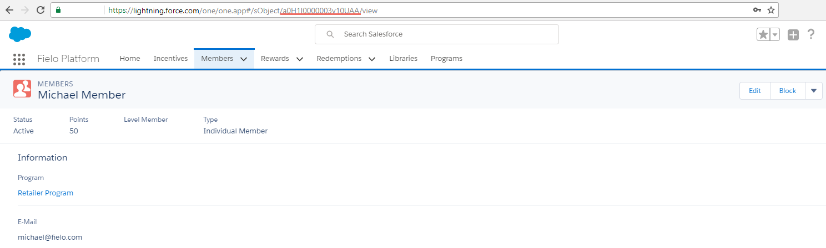Open Global Actions plus icon
826x248 pixels.
pos(793,35)
